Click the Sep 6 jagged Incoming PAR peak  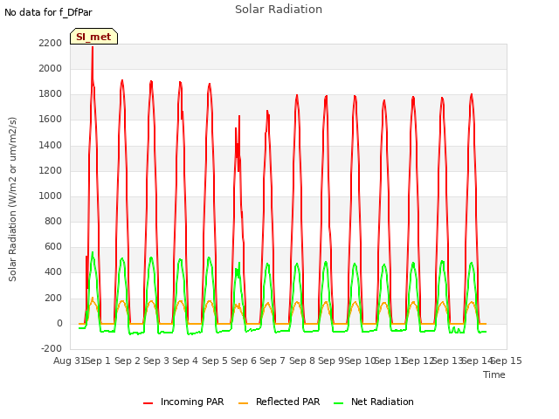(238, 142)
